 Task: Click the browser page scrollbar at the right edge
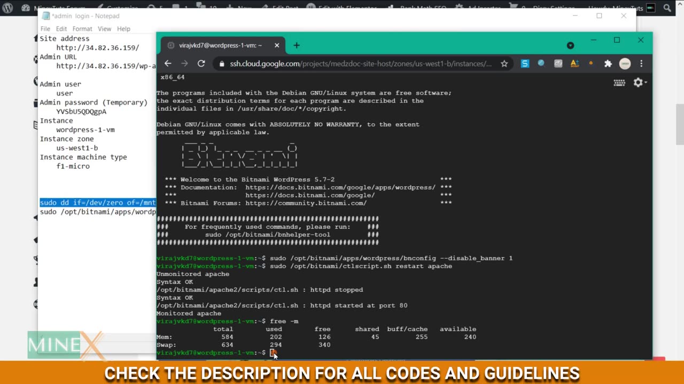pos(680,125)
